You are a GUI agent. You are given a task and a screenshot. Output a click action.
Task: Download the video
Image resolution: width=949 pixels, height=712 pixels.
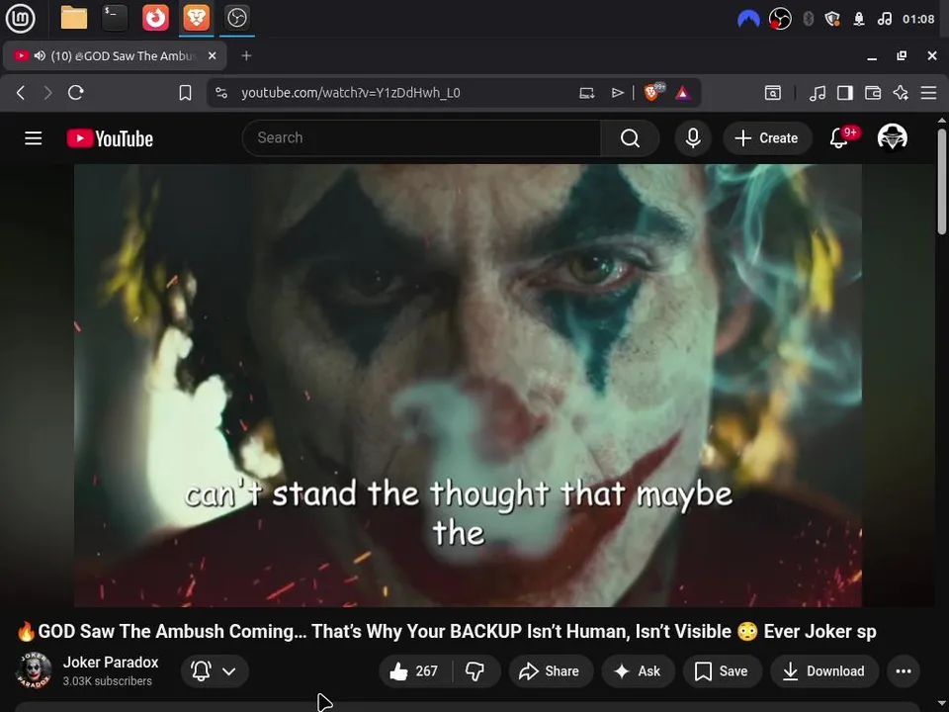[824, 670]
